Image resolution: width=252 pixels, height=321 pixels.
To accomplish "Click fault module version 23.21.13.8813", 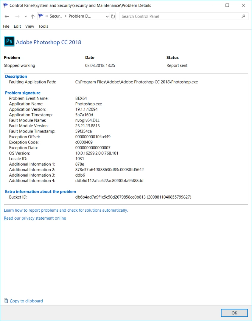I will (x=87, y=126).
